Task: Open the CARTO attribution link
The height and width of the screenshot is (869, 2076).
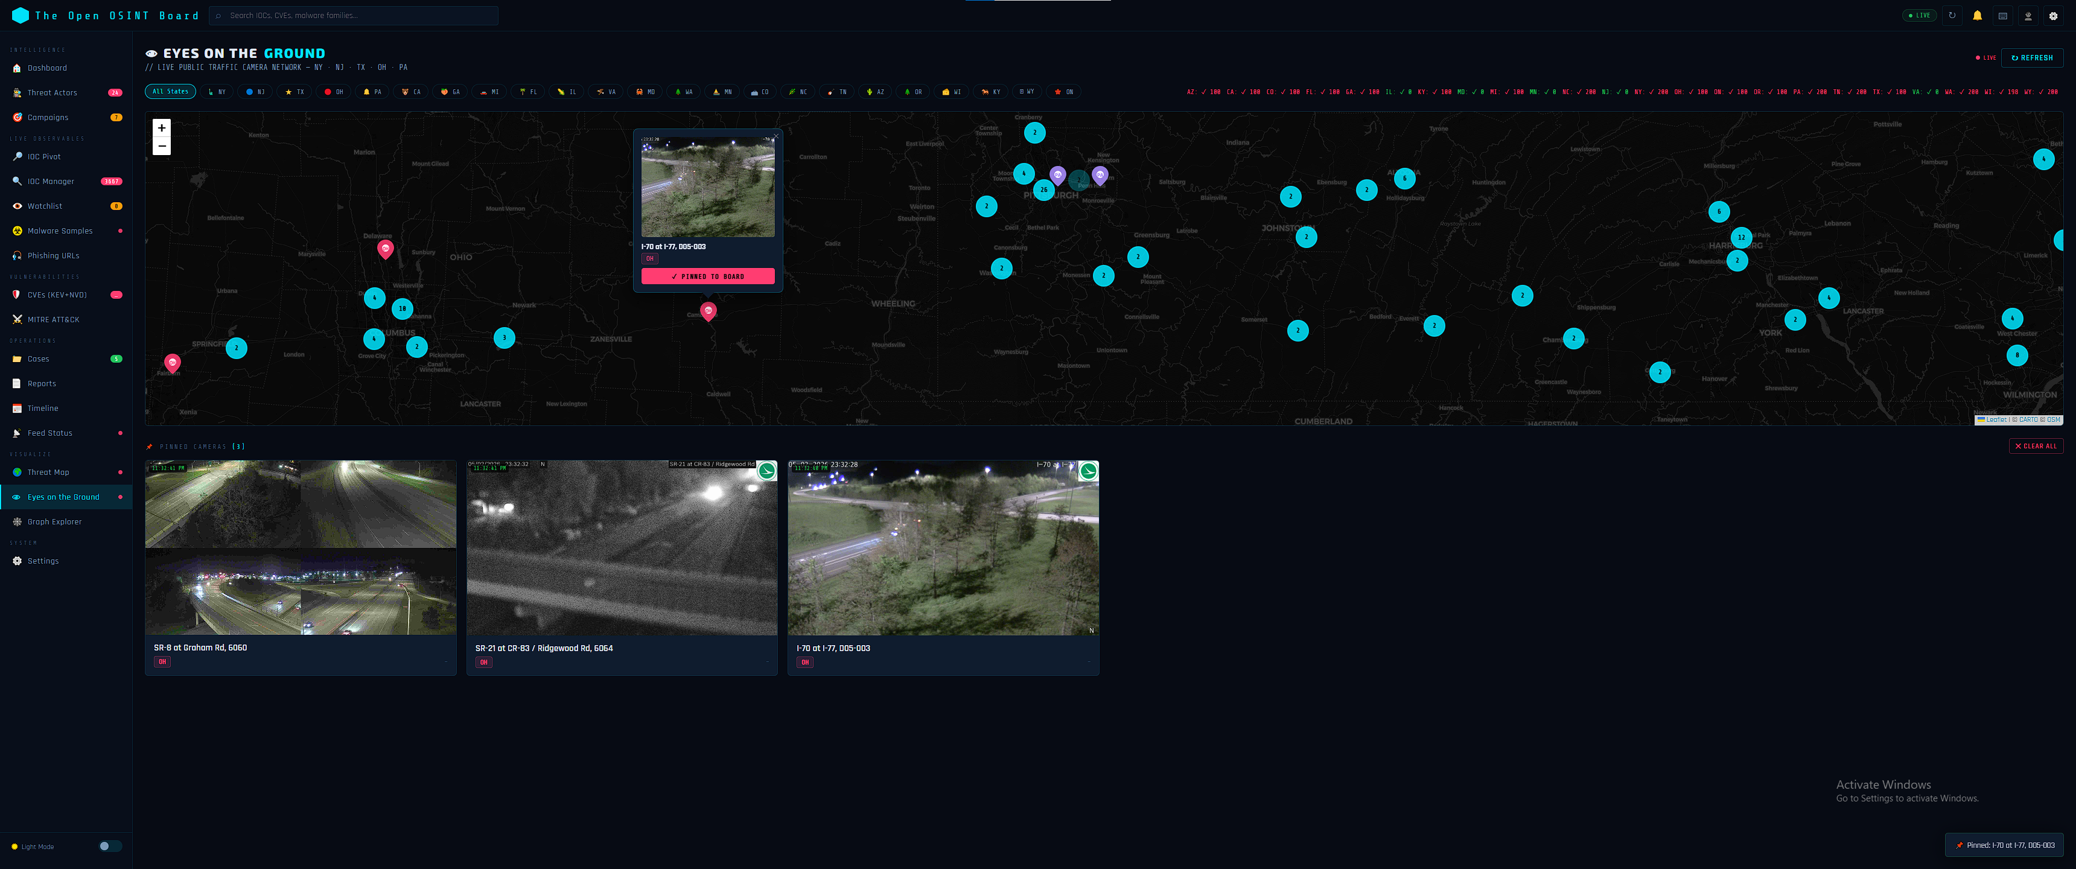Action: 2028,420
